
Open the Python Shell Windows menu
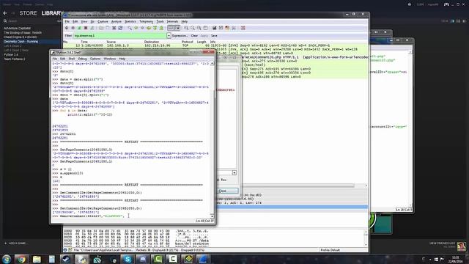tap(109, 59)
